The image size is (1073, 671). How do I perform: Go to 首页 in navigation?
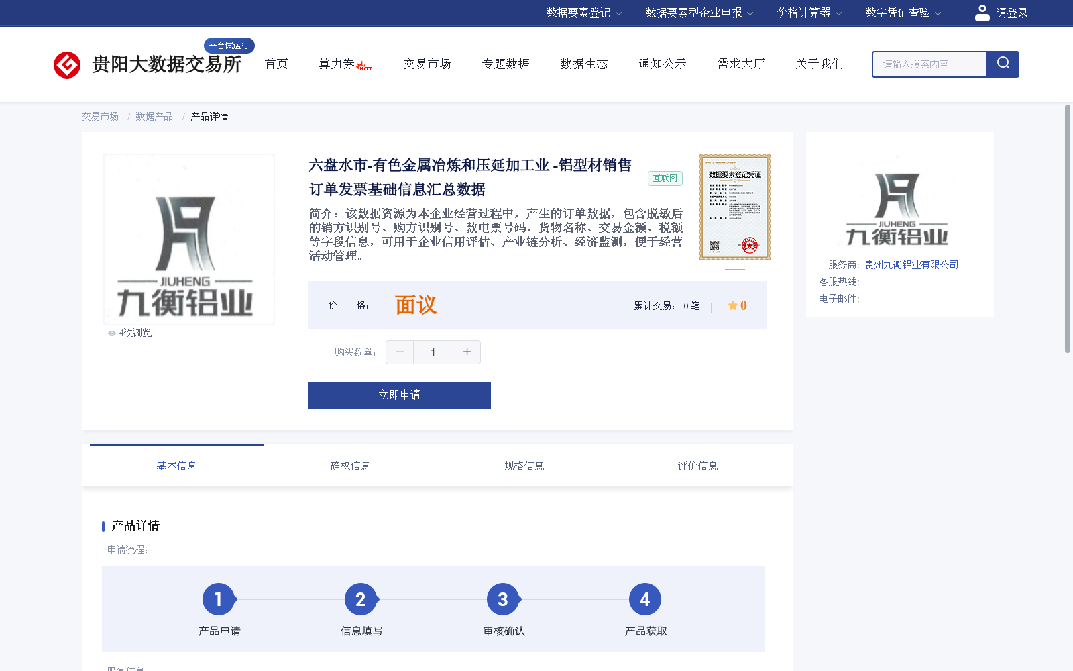click(276, 64)
